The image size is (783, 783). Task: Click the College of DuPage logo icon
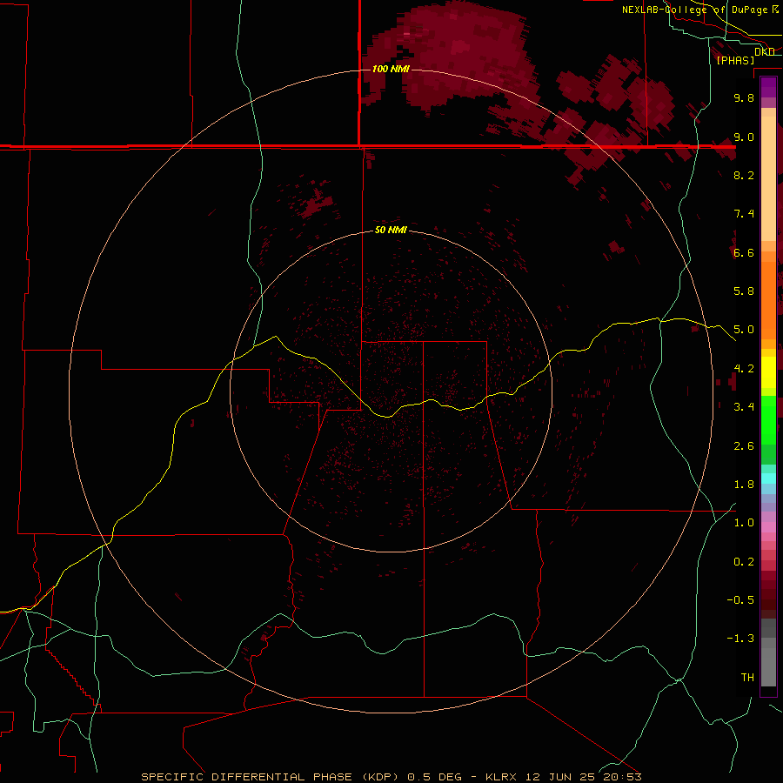(x=774, y=9)
